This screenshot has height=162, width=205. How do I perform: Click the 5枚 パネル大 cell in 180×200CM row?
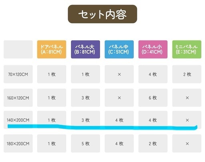point(85,144)
